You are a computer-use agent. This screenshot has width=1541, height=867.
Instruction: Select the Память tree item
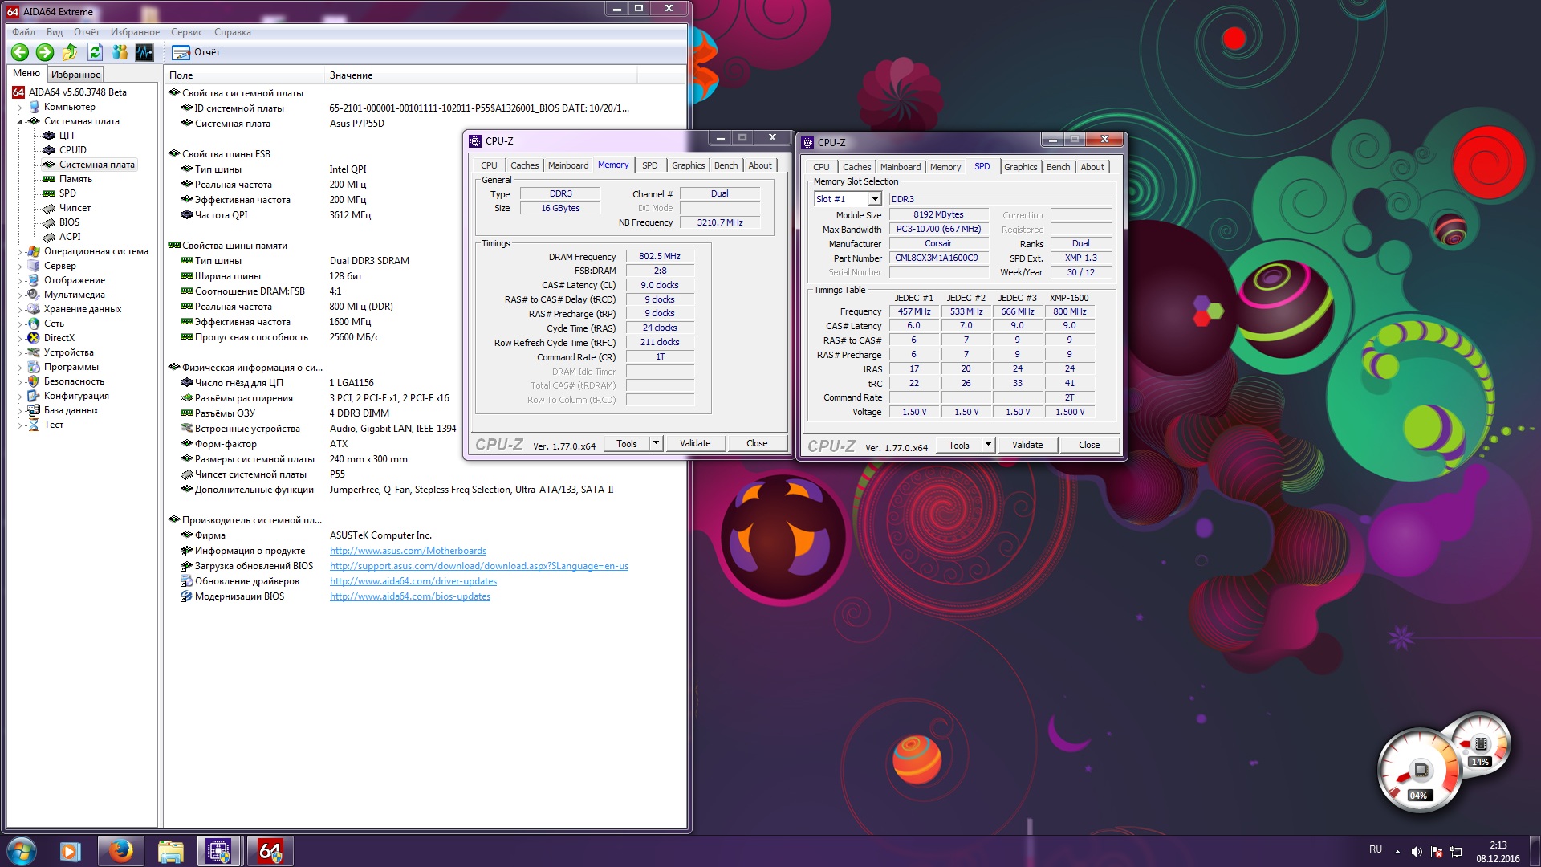(75, 179)
